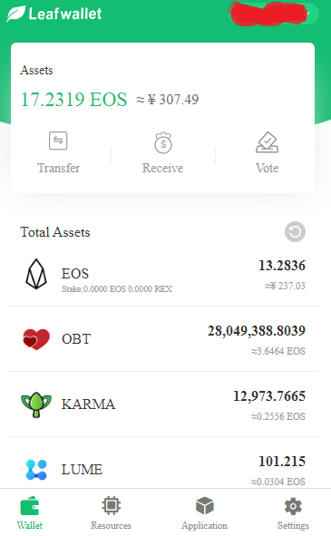The image size is (331, 536).
Task: Open the Resources tab
Action: point(112,513)
